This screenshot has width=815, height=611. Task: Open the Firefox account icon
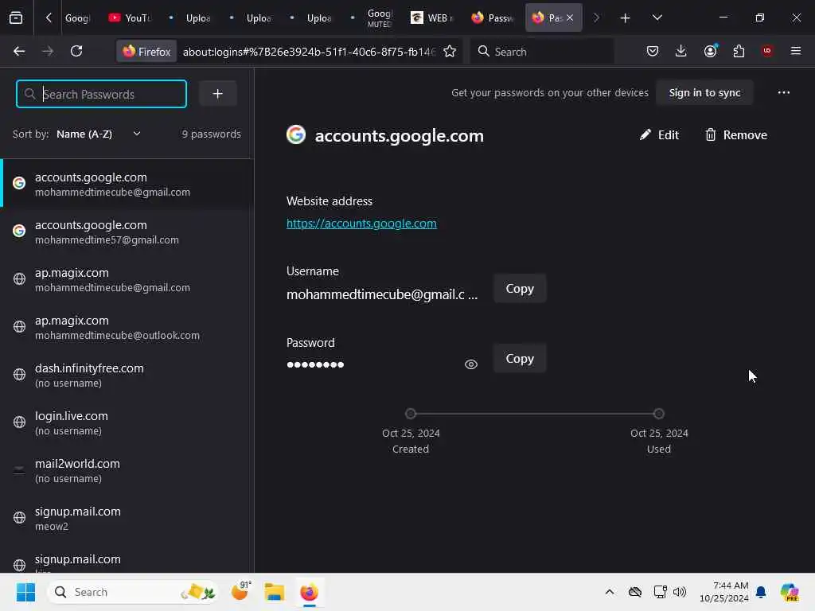pos(710,51)
